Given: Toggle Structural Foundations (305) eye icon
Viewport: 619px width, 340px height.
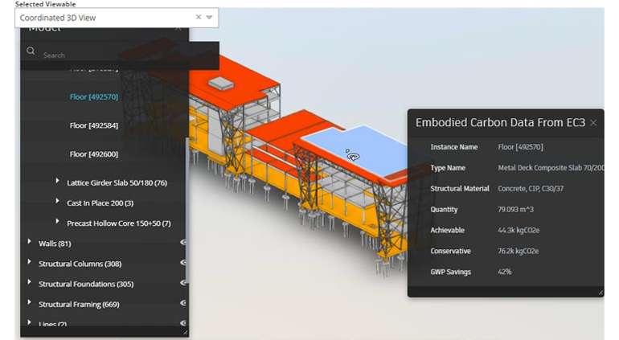Looking at the screenshot, I should point(183,283).
